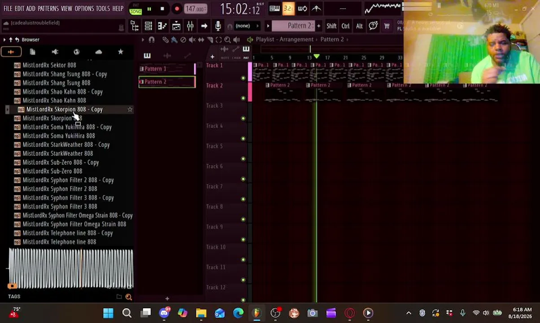Image resolution: width=540 pixels, height=323 pixels.
Task: Click the Ctrl modifier button
Action: coord(345,26)
